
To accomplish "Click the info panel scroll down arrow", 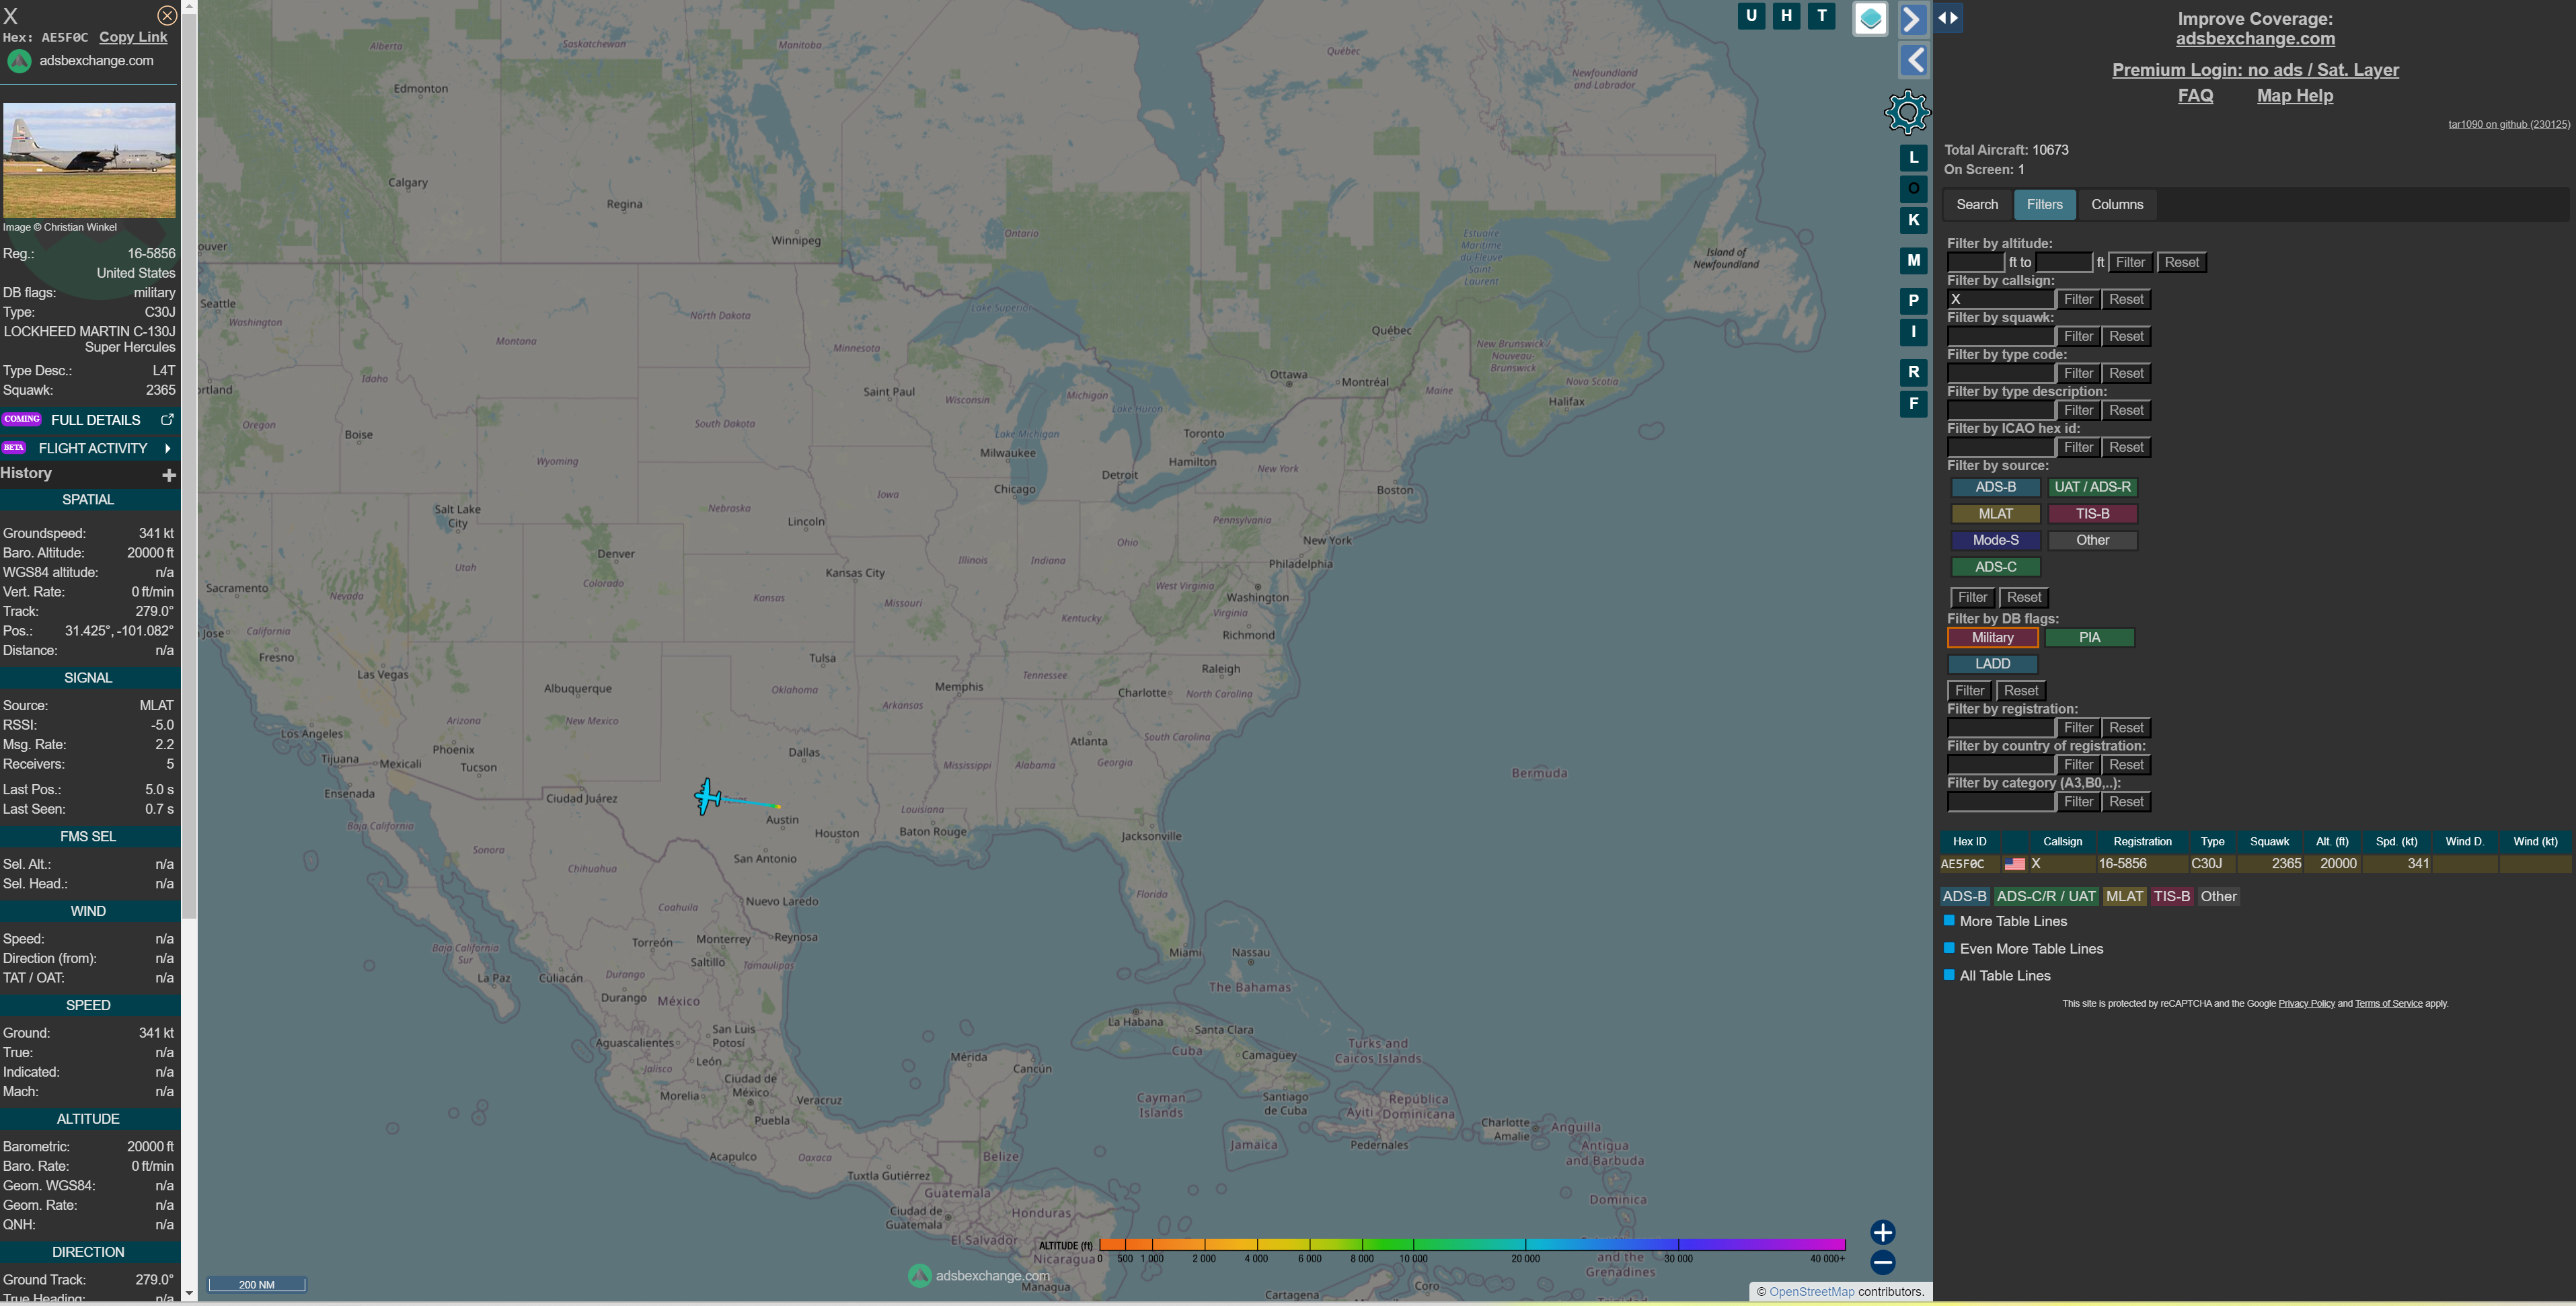I will (x=189, y=1293).
